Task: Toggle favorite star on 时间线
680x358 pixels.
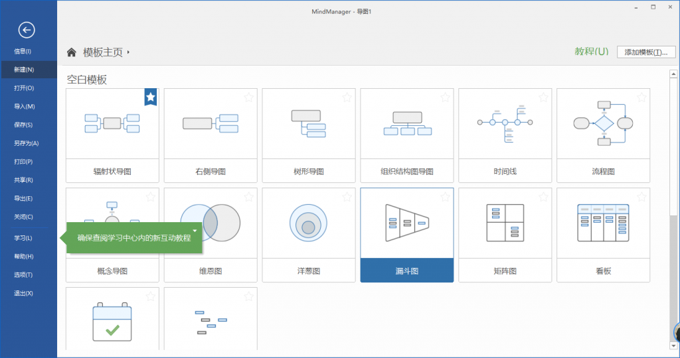Action: tap(543, 97)
